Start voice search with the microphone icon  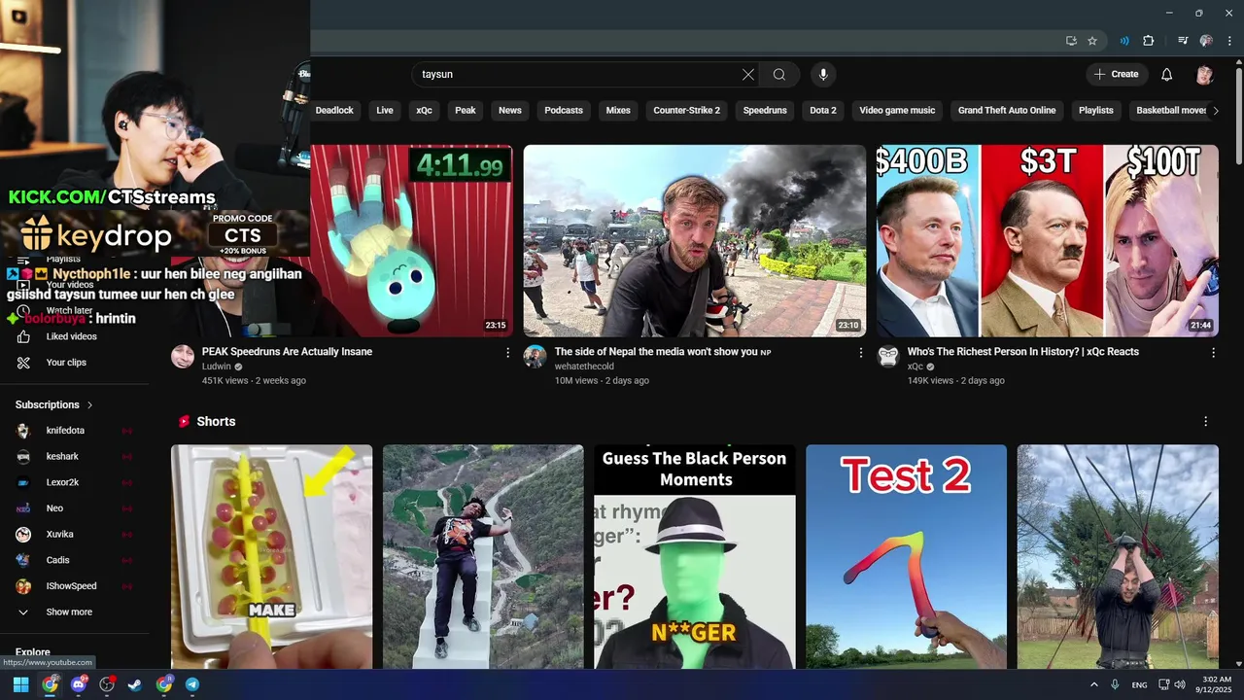click(x=823, y=74)
